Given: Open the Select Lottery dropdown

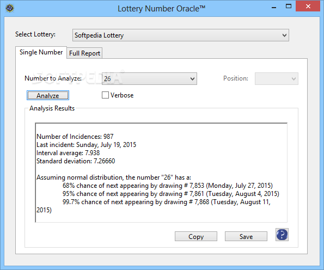Looking at the screenshot, I should click(x=181, y=35).
